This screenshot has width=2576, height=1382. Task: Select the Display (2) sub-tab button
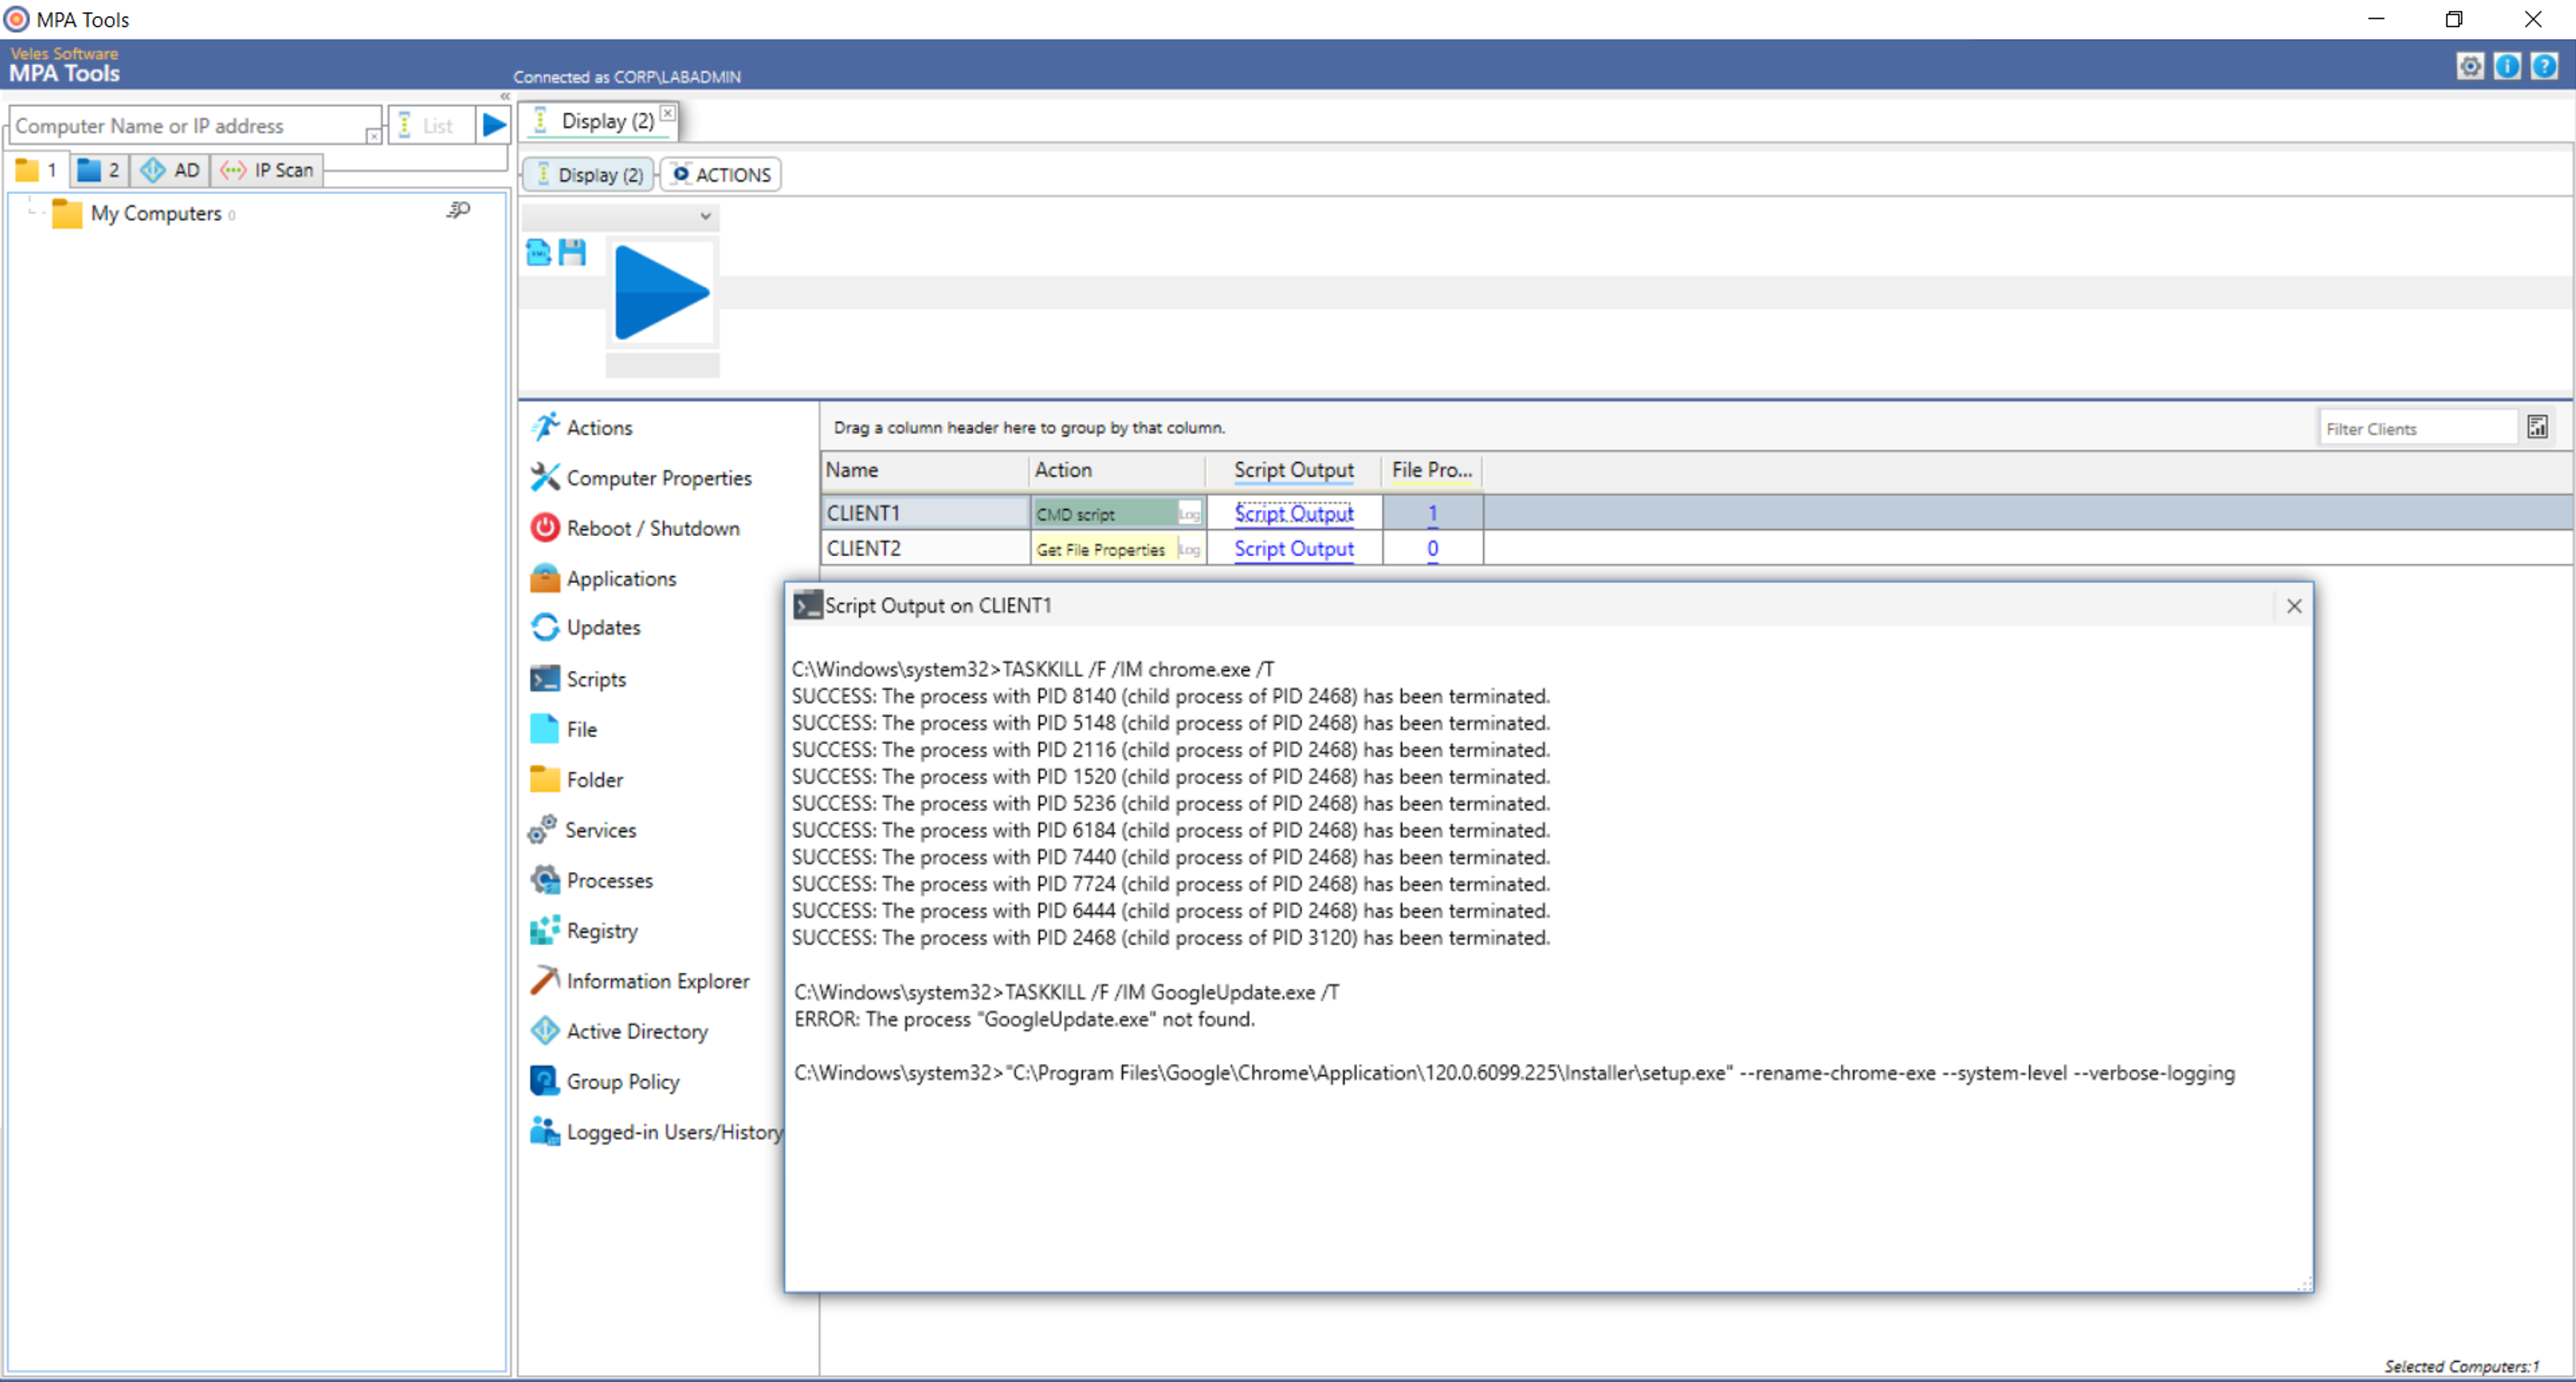(x=588, y=175)
